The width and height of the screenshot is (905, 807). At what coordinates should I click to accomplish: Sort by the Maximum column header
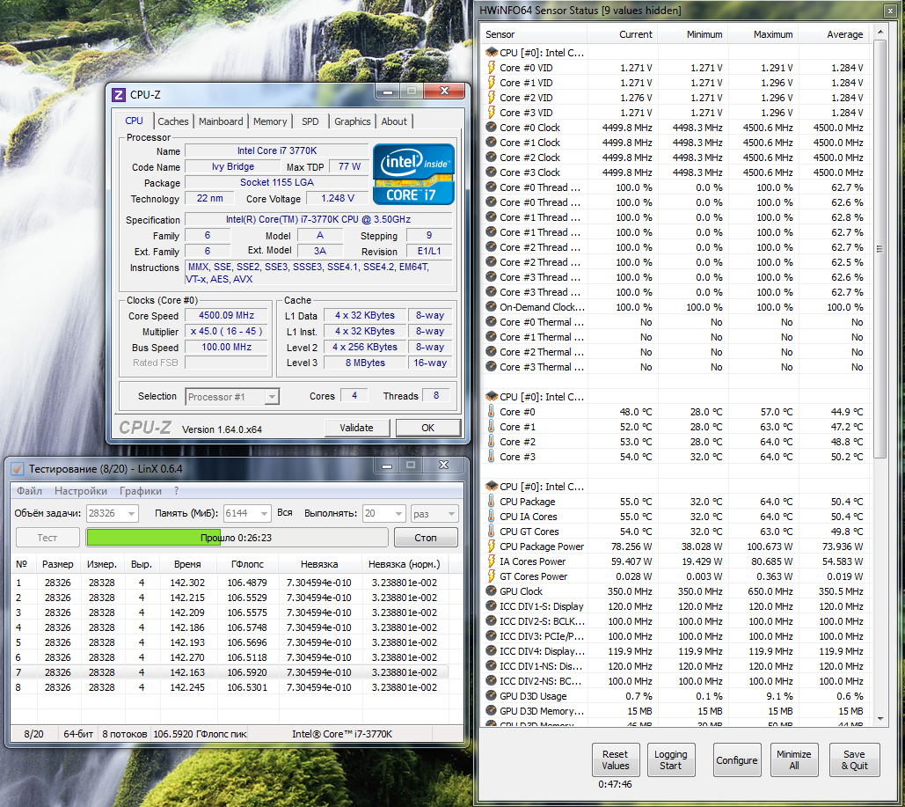[763, 34]
